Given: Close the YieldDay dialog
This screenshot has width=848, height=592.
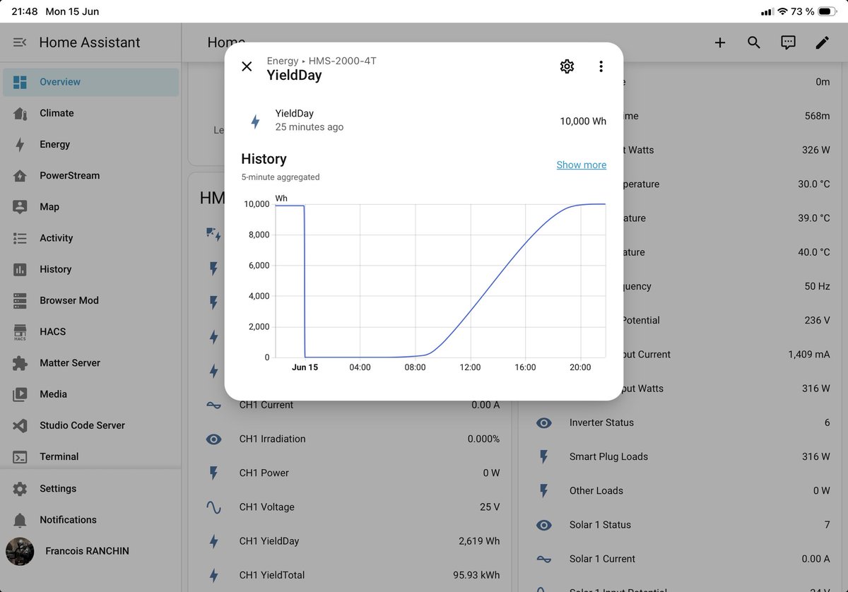Looking at the screenshot, I should [x=247, y=66].
